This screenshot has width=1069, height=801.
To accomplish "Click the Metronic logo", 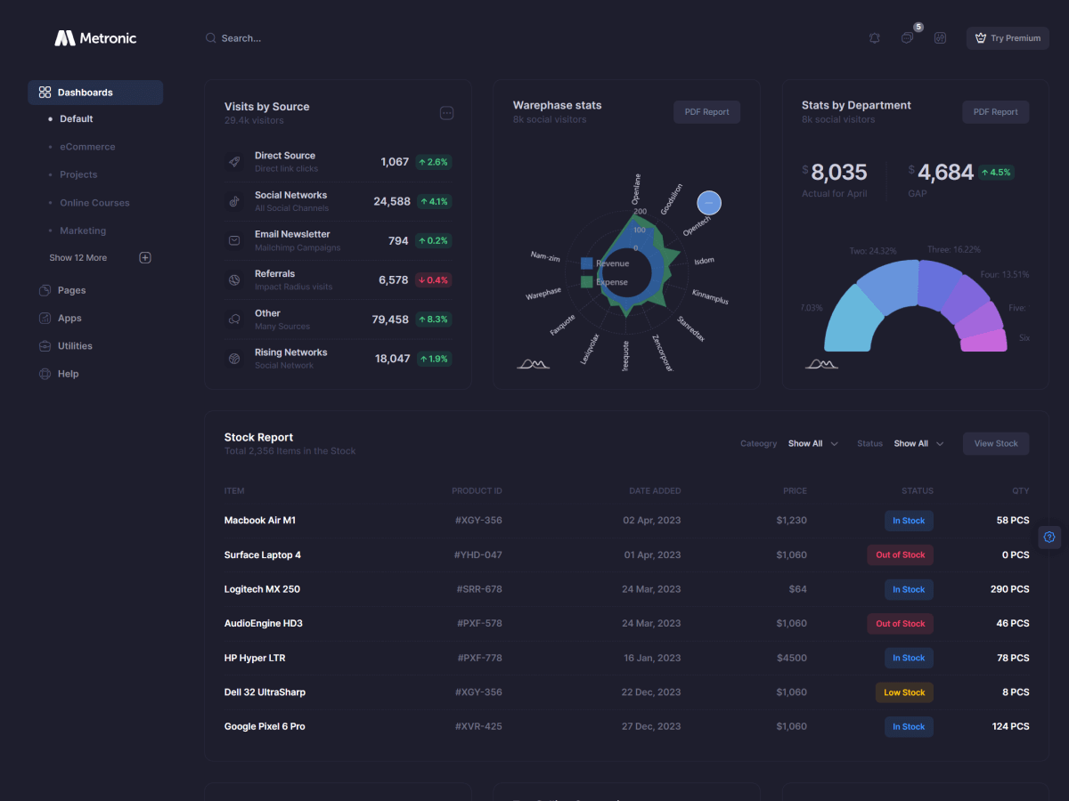I will (x=95, y=38).
